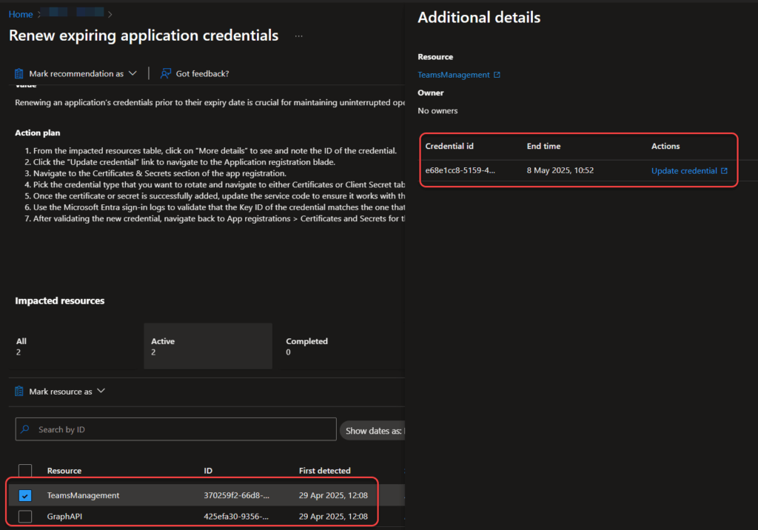Click the No owners text

coord(437,111)
